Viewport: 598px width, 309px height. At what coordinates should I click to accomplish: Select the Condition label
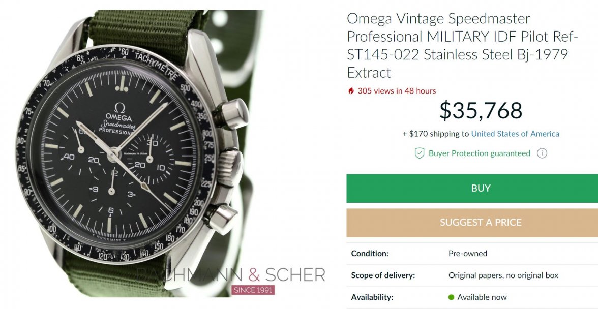370,253
